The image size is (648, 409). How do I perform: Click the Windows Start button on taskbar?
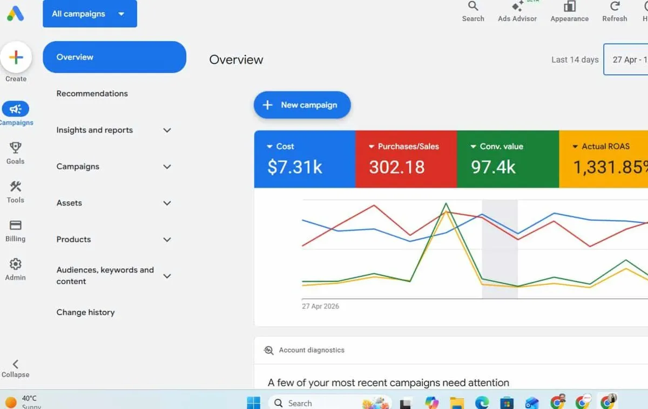click(253, 403)
